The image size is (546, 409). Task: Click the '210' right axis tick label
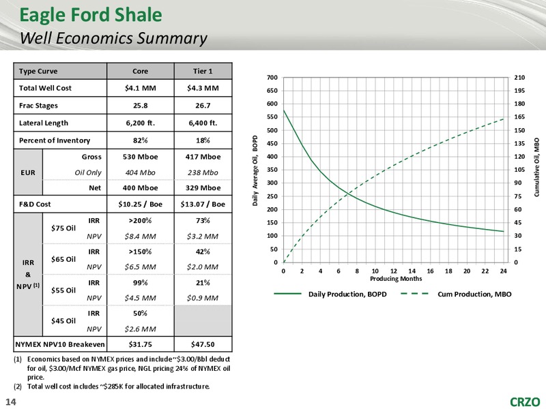tap(519, 77)
